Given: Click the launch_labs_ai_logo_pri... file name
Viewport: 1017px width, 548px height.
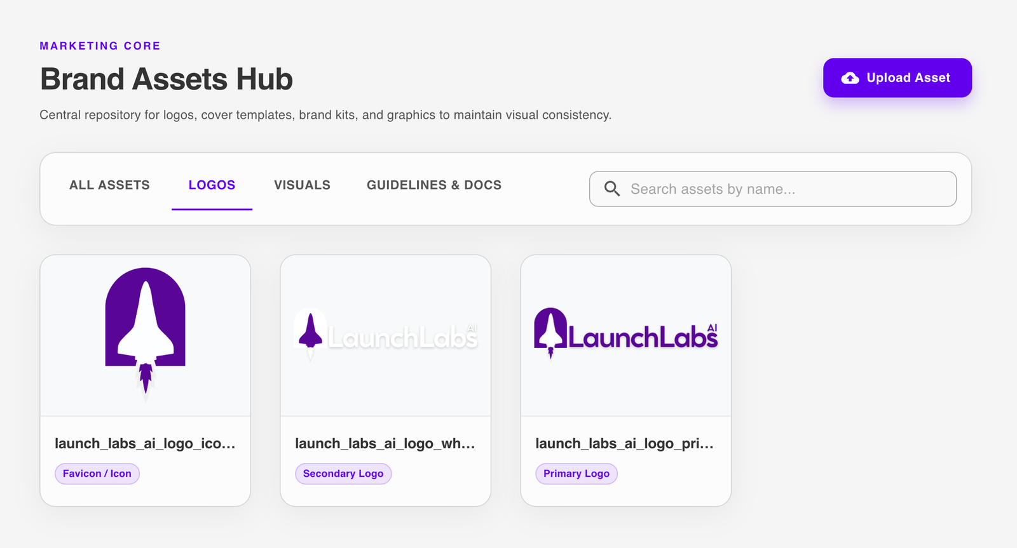Looking at the screenshot, I should 624,443.
